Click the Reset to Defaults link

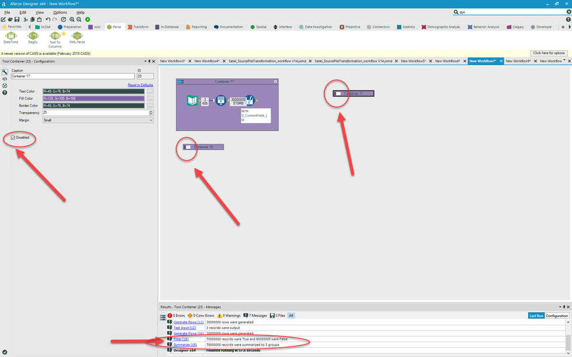140,85
